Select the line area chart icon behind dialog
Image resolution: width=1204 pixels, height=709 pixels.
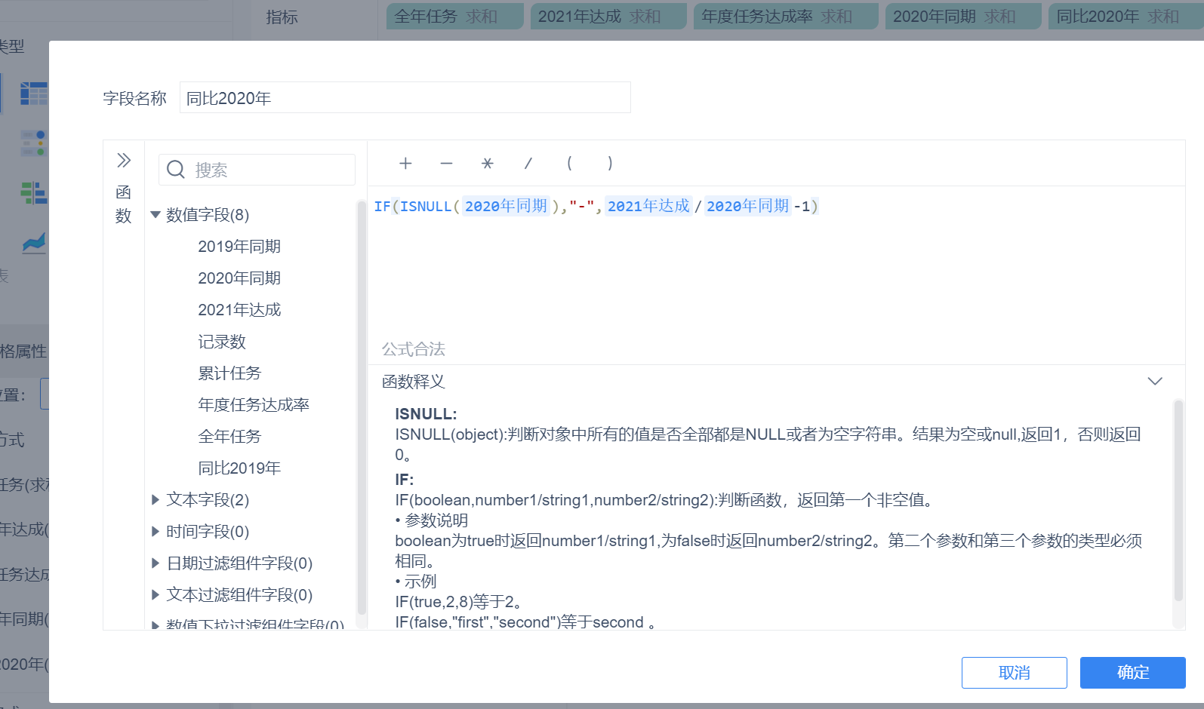pyautogui.click(x=34, y=243)
